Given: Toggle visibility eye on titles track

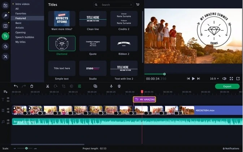Looking at the screenshot, I should [8, 98].
